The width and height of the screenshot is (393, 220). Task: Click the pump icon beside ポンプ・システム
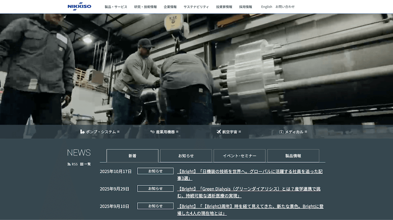[82, 132]
